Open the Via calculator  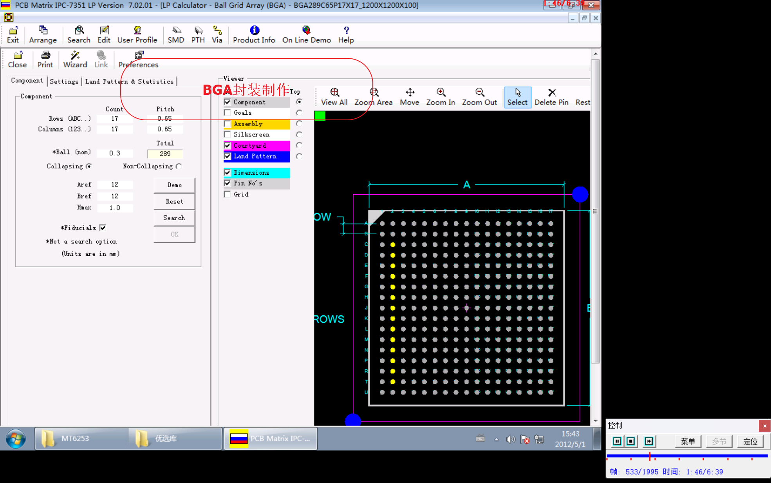tap(217, 34)
